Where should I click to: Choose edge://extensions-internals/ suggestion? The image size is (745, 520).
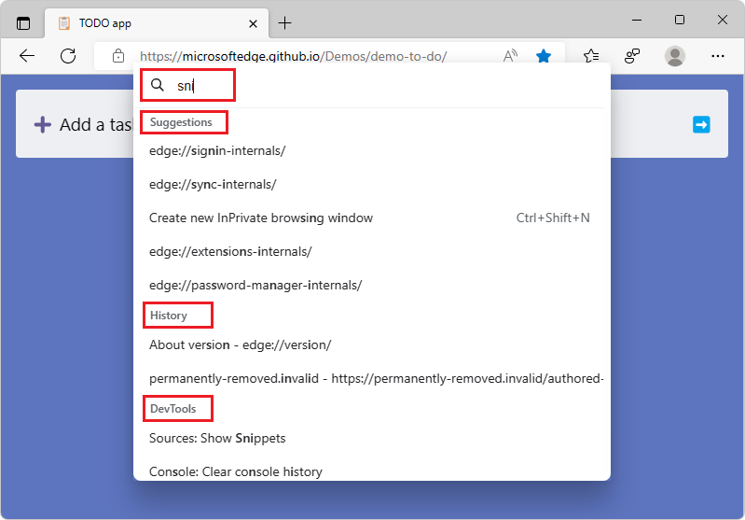coord(372,252)
